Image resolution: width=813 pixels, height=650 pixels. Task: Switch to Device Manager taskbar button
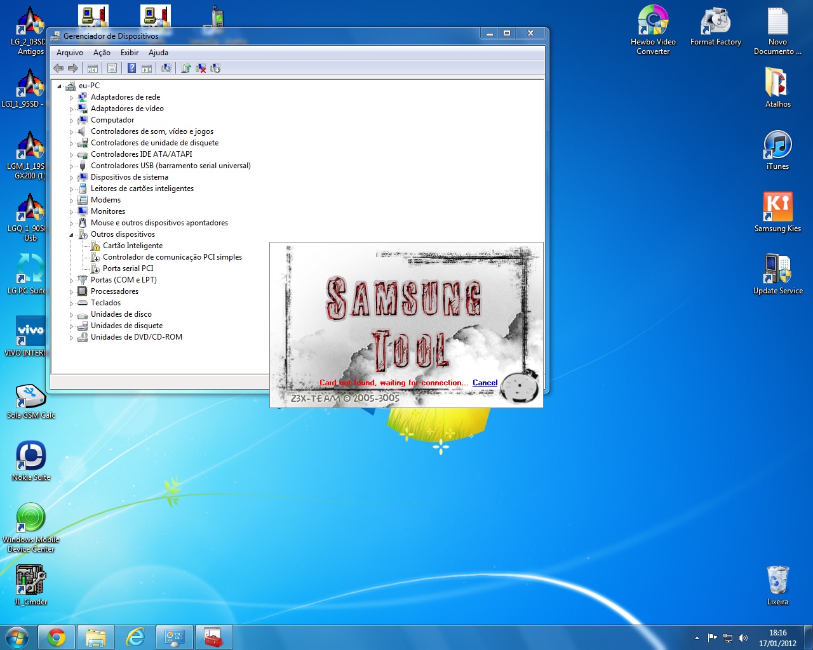point(175,637)
